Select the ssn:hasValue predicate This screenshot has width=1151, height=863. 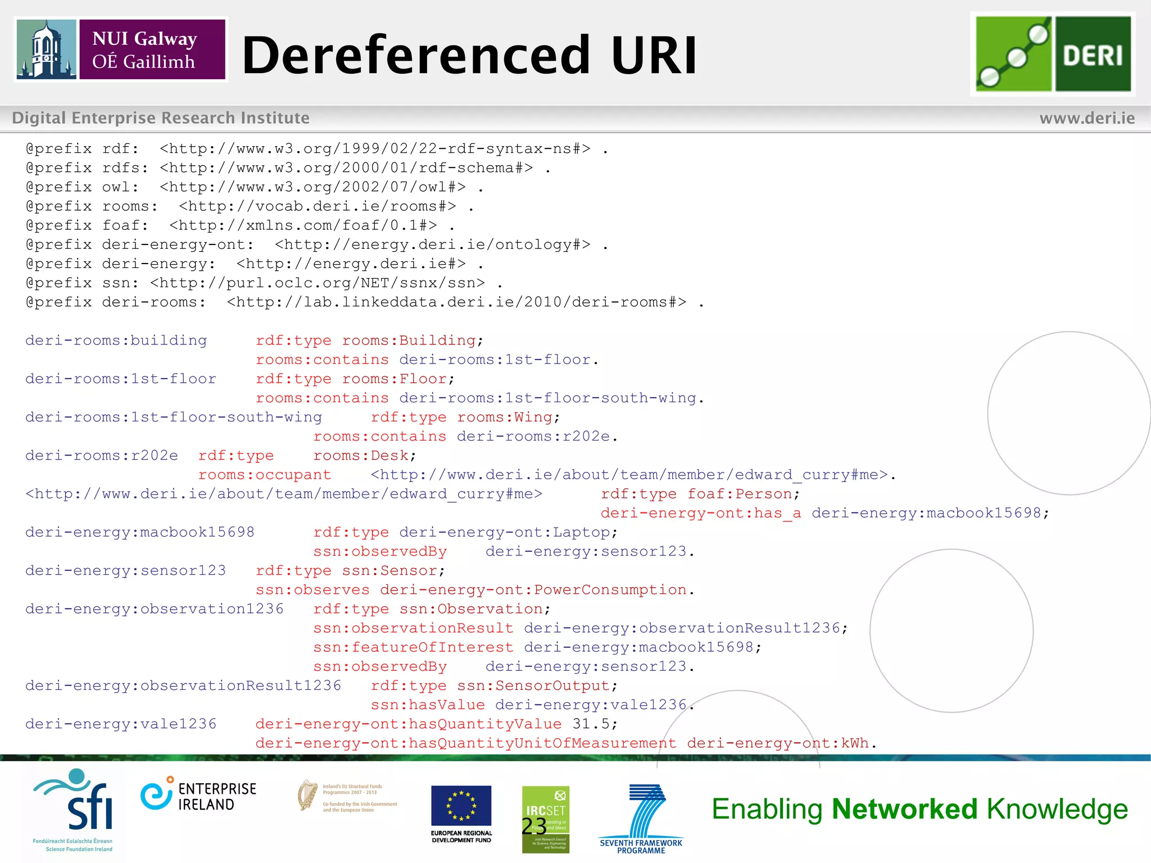(x=428, y=705)
